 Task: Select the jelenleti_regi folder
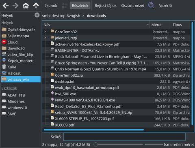pyautogui.click(x=116, y=38)
